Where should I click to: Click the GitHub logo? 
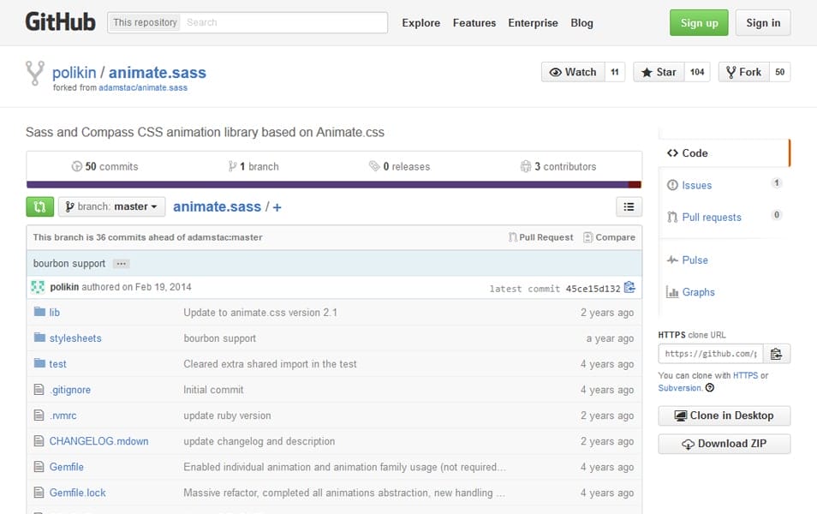click(x=60, y=22)
